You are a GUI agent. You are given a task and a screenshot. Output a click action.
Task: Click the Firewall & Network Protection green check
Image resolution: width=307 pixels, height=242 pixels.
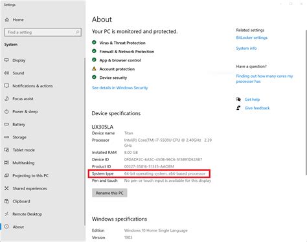click(x=94, y=51)
